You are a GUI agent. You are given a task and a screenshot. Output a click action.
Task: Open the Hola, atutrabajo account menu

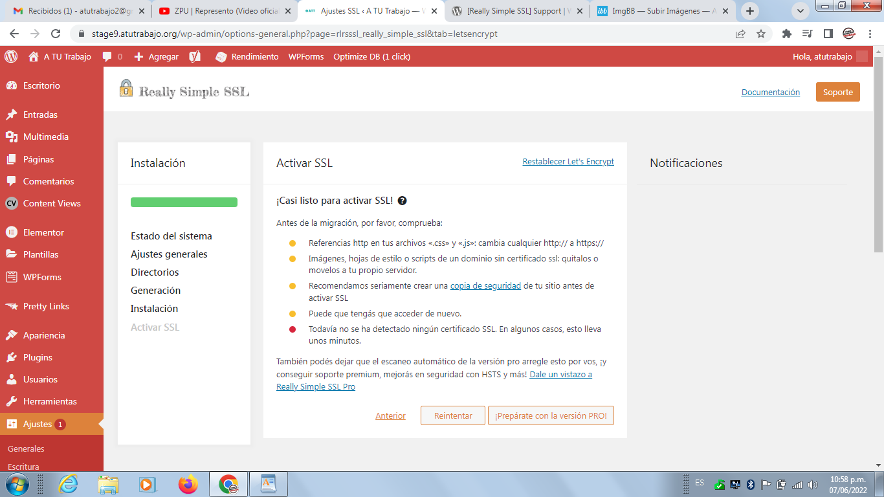830,56
